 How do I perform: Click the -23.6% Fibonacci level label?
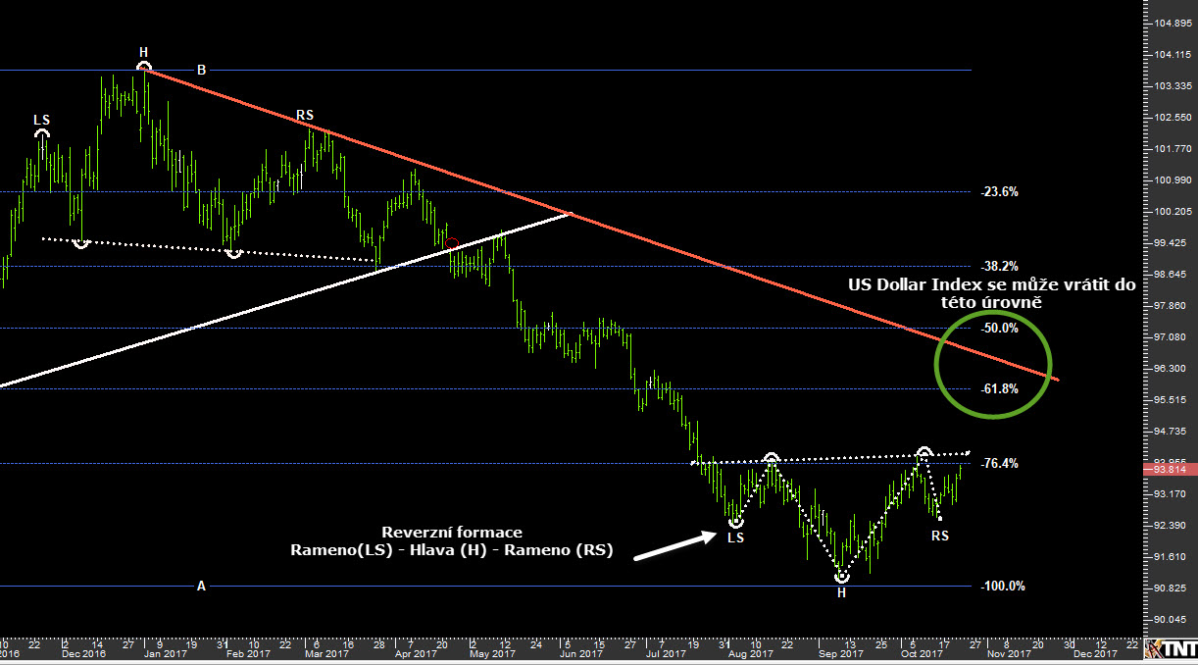(999, 192)
